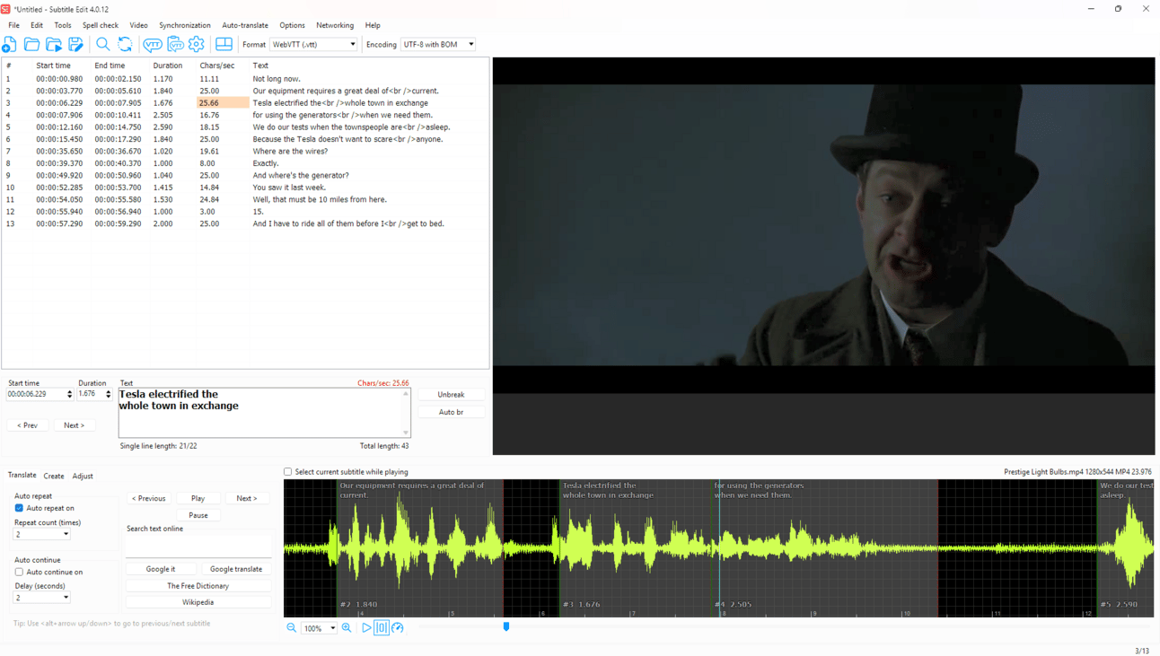Screen dimensions: 1160x656
Task: Open Settings gear icon in toolbar
Action: click(197, 44)
